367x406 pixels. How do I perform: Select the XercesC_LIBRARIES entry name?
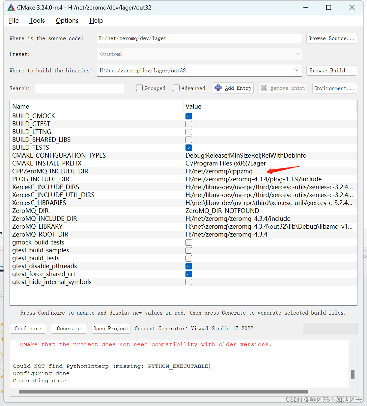pyautogui.click(x=39, y=203)
